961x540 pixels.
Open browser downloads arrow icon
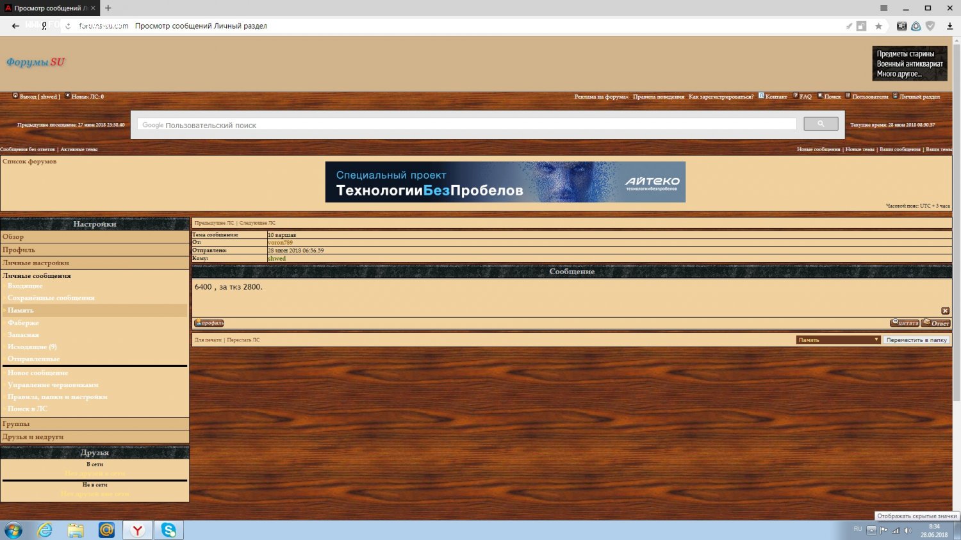949,26
